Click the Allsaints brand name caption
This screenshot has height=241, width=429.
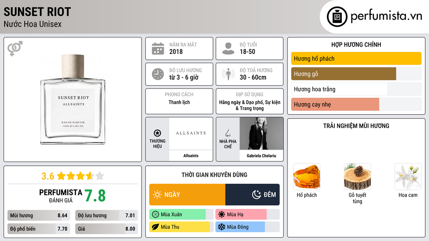[x=191, y=156]
